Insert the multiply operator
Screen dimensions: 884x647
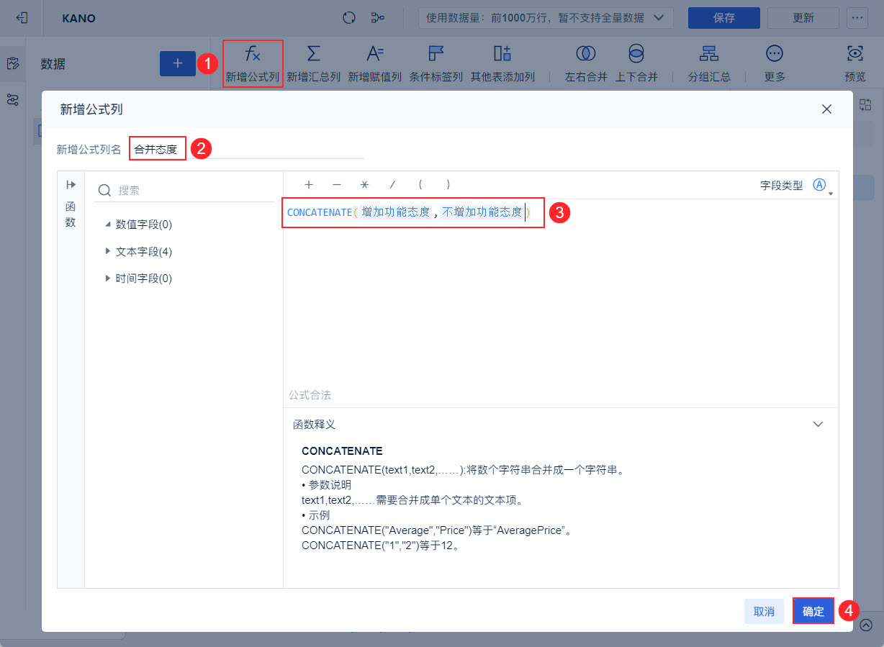364,185
